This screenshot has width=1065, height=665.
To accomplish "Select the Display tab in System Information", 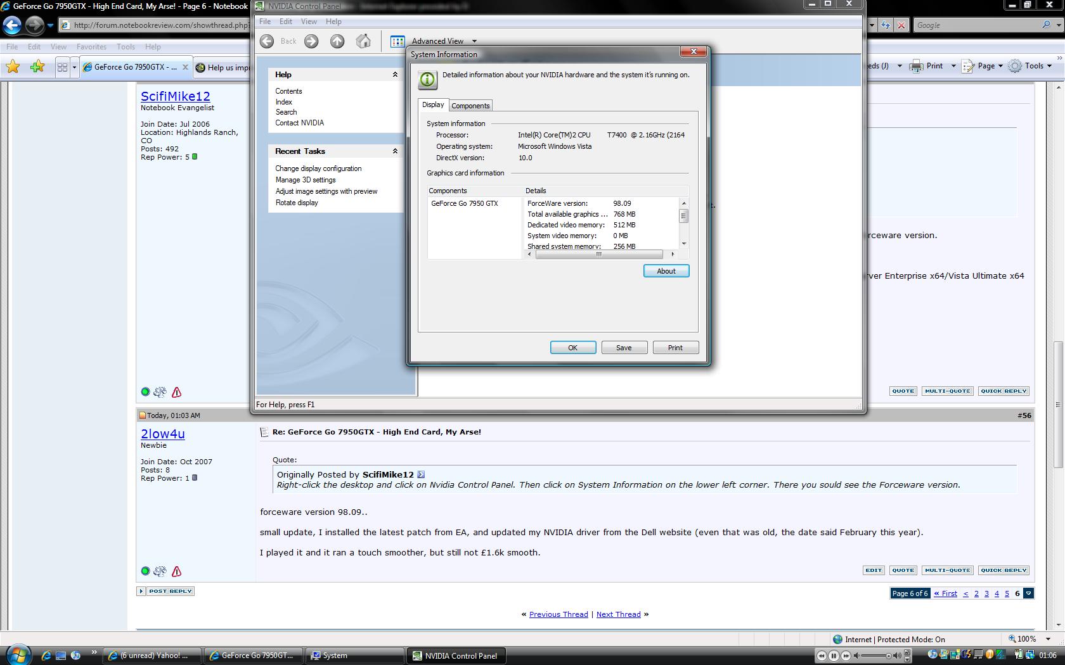I will point(433,104).
